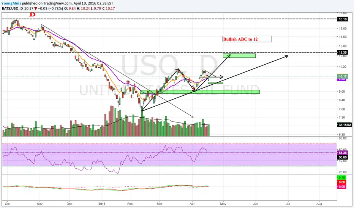Select the long green support zone at 9.00
354x208 pixels.
[200, 92]
